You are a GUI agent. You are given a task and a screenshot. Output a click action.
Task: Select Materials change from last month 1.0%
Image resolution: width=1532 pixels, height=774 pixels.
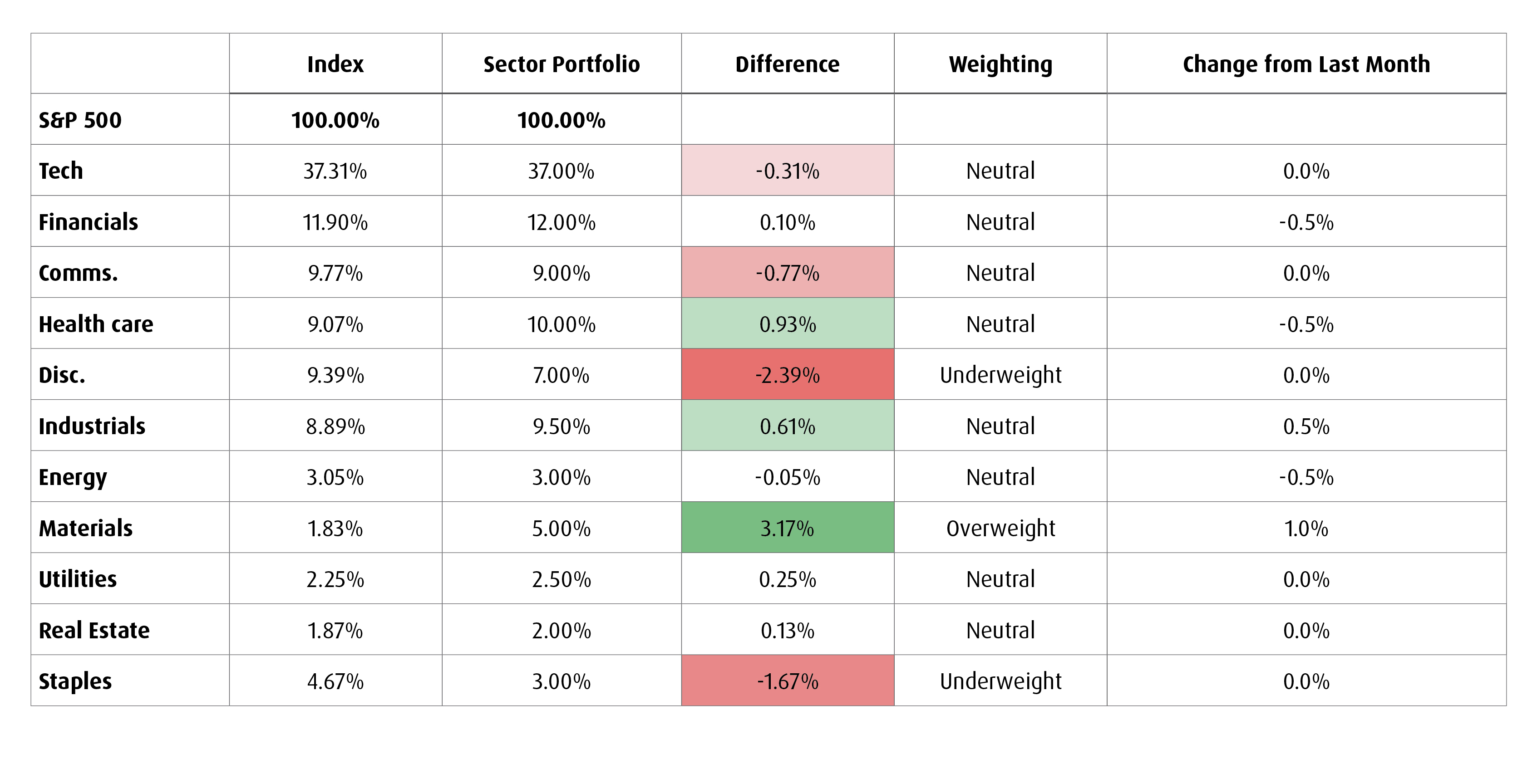(x=1306, y=529)
